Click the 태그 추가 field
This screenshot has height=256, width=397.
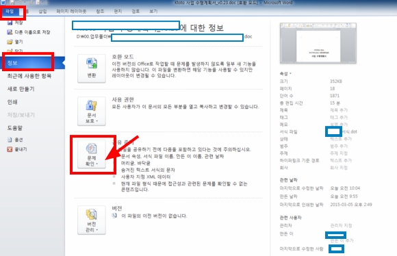[339, 117]
